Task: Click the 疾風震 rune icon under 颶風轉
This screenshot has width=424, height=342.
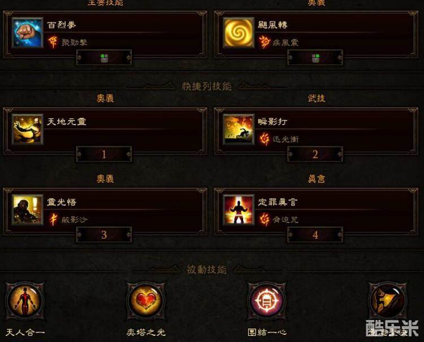Action: pos(264,42)
